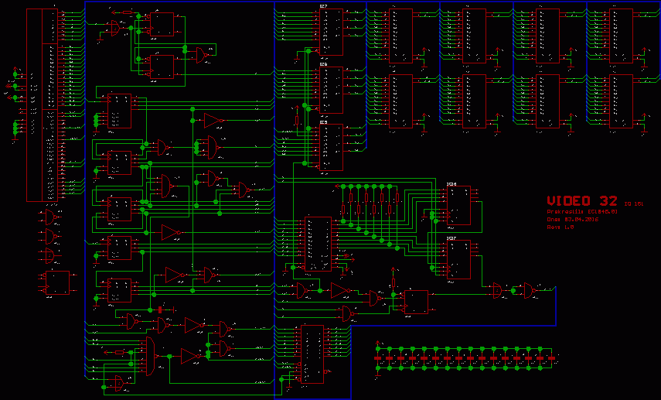Select the top-left flip-flop block

tap(162, 25)
